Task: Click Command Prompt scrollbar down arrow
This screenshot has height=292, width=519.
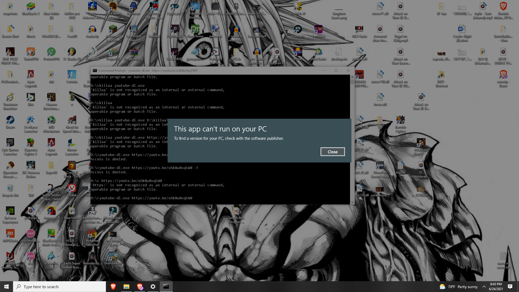Action: pyautogui.click(x=352, y=202)
